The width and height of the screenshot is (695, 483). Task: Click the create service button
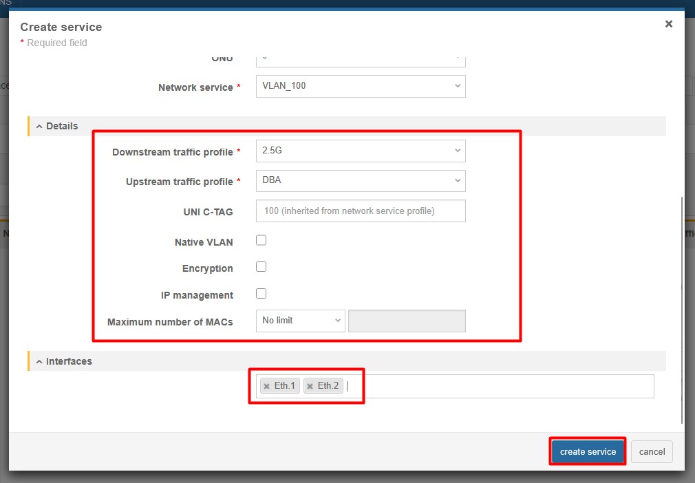coord(588,451)
